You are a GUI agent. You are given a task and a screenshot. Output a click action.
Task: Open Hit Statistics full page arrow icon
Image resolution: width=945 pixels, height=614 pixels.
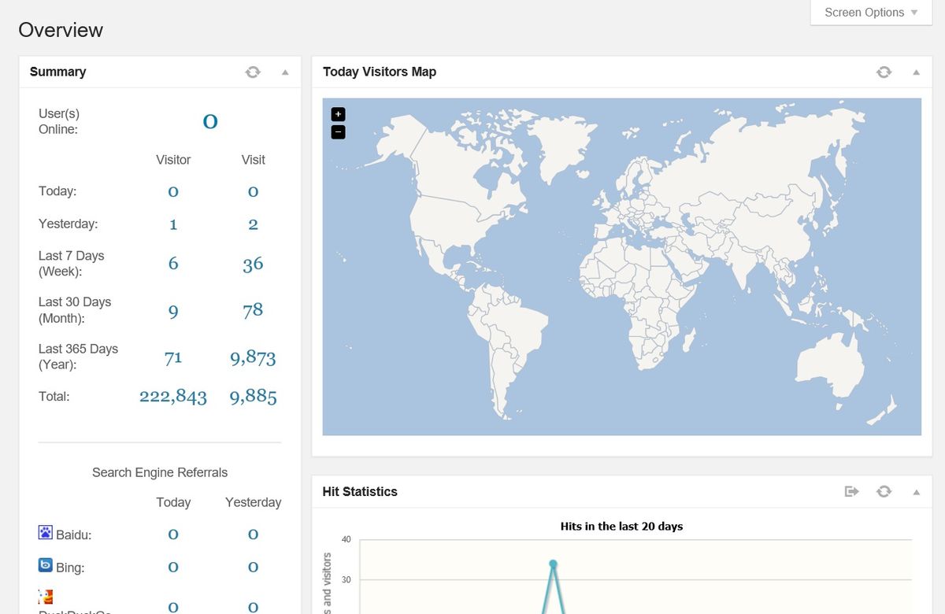pos(851,491)
